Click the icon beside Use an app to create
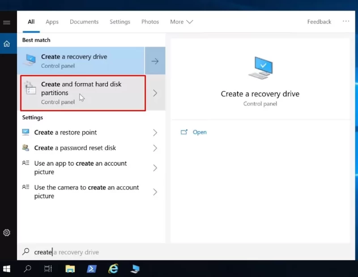Image resolution: width=358 pixels, height=277 pixels. [x=26, y=163]
